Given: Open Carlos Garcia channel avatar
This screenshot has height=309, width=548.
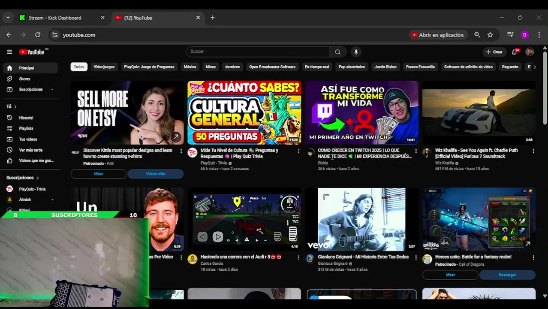Looking at the screenshot, I should (x=193, y=259).
